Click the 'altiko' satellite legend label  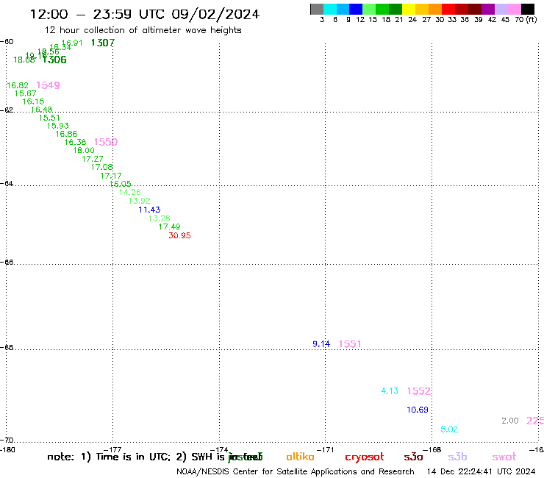(x=300, y=457)
